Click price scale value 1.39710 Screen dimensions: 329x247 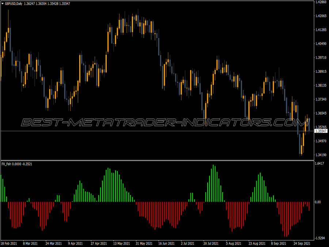pyautogui.click(x=321, y=57)
